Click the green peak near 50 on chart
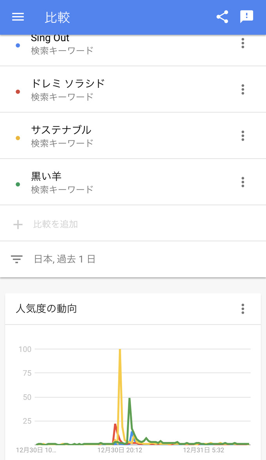This screenshot has height=460, width=266. (x=129, y=399)
